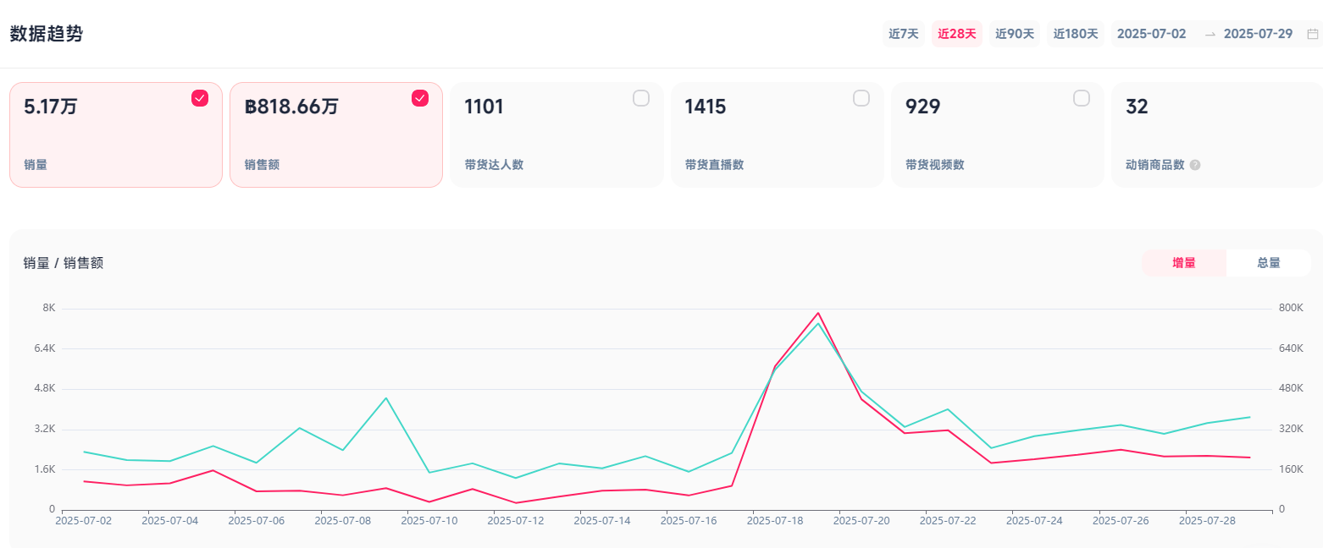The width and height of the screenshot is (1323, 548).
Task: Click the 929 带货视频数 card
Action: (998, 134)
